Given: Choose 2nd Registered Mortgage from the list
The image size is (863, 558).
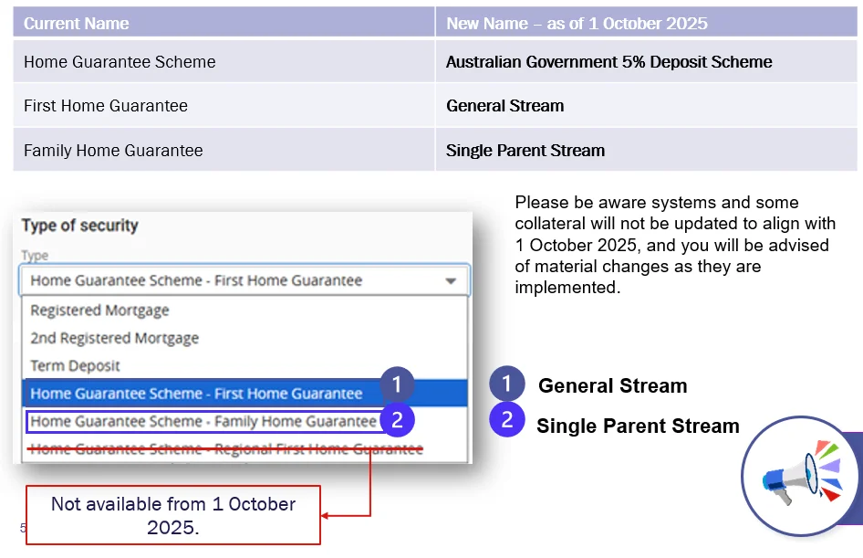Looking at the screenshot, I should pos(115,338).
